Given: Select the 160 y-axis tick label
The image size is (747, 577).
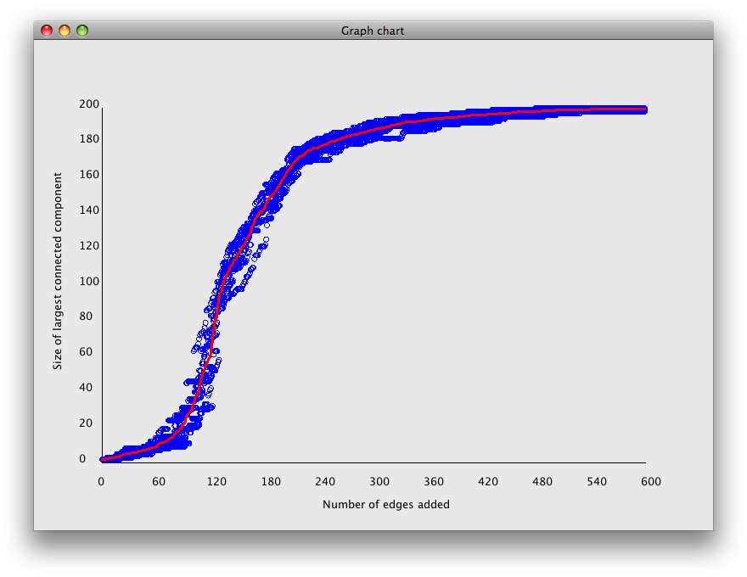Looking at the screenshot, I should (x=88, y=175).
